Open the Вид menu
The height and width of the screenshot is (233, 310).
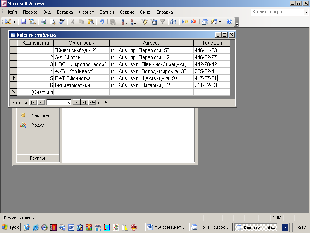pyautogui.click(x=47, y=12)
